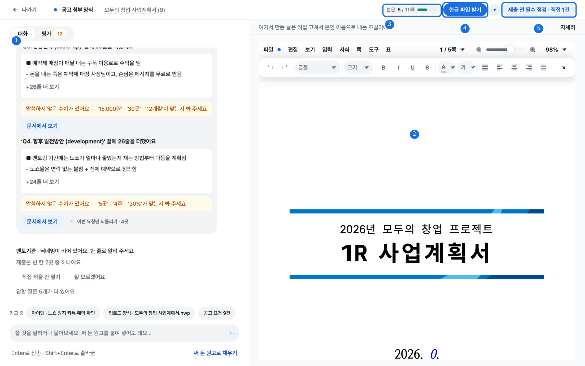Click 직접 적을 칸 열기

pyautogui.click(x=41, y=277)
